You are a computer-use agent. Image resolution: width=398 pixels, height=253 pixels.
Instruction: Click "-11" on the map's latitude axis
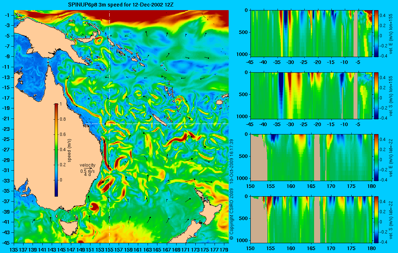click(x=6, y=67)
